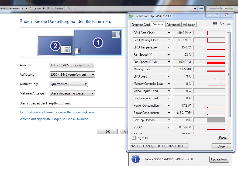Image resolution: width=238 pixels, height=179 pixels.
Task: Open the GPU Memory Clock sensor dropdown
Action: [x=169, y=40]
